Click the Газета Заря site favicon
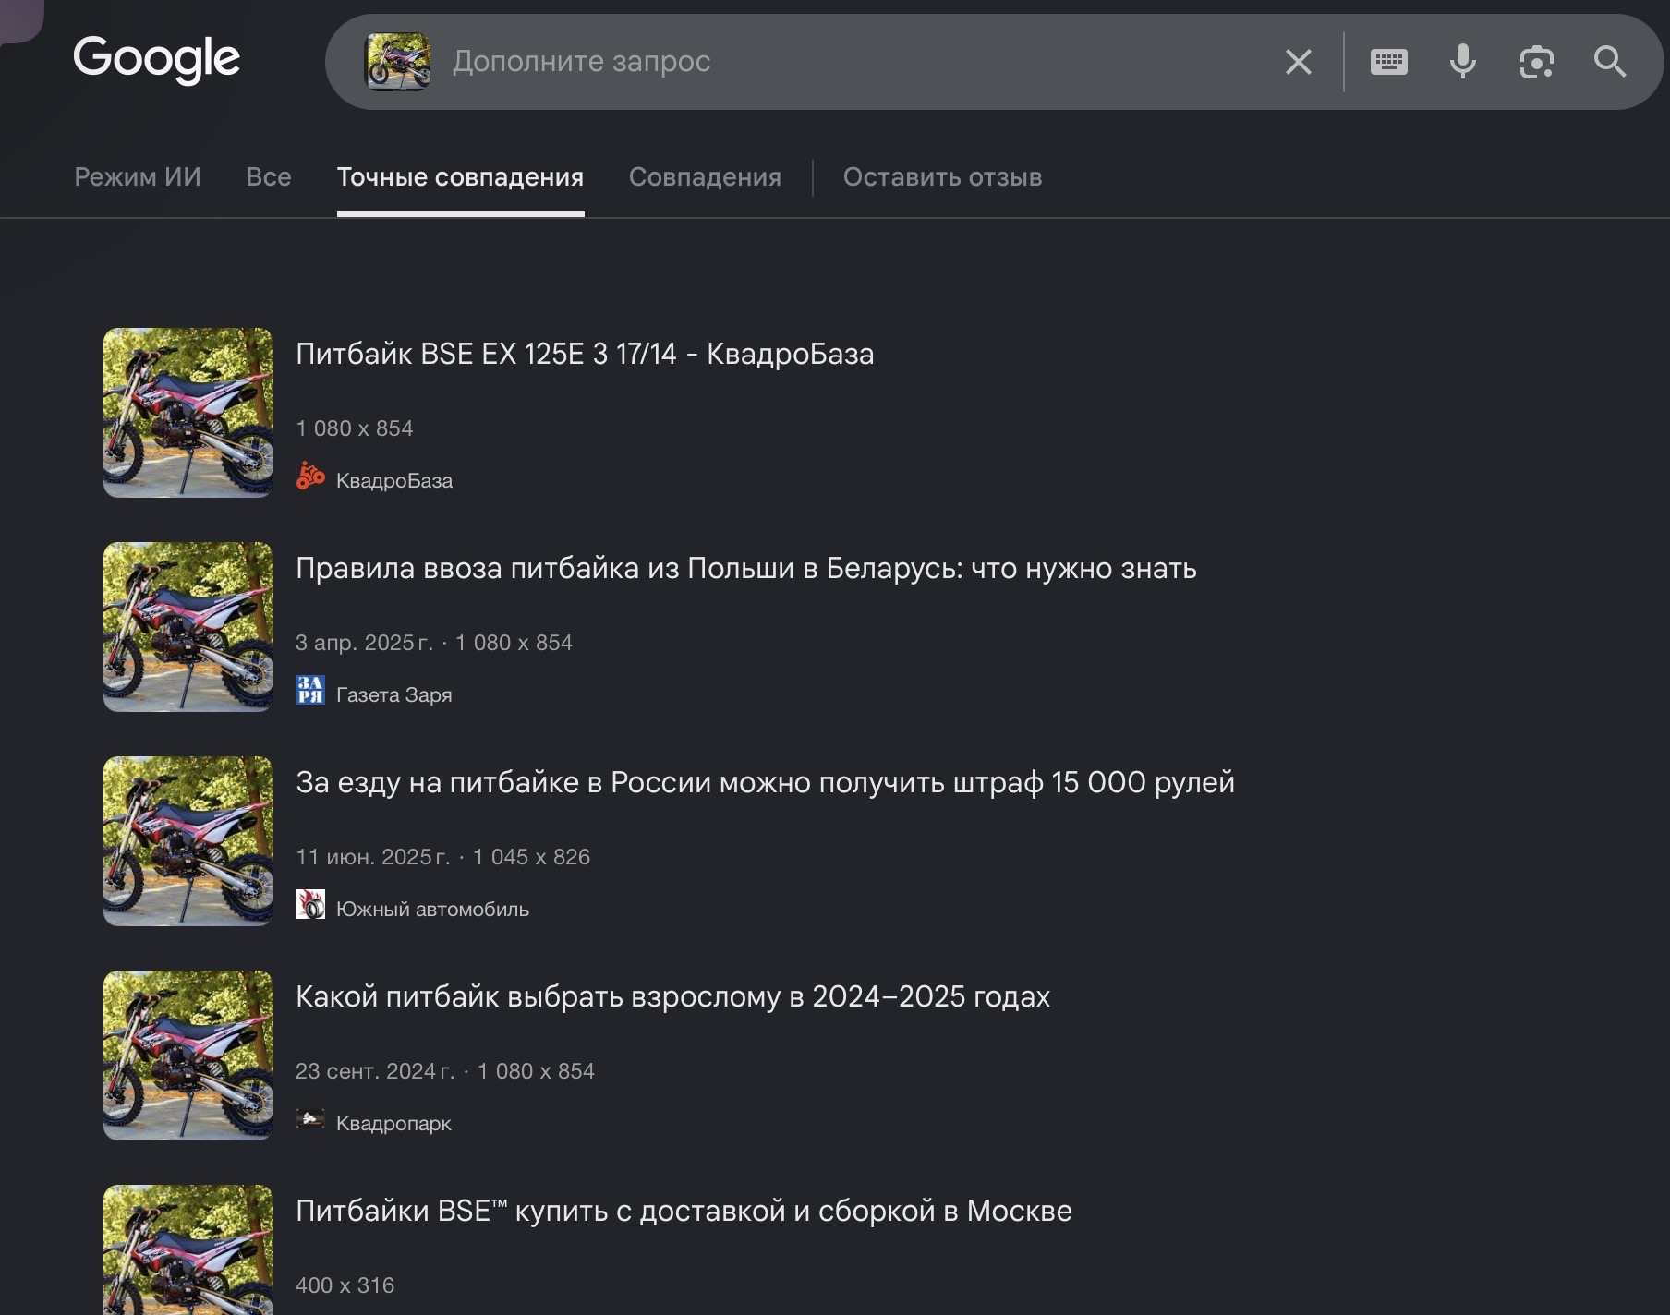 click(310, 691)
